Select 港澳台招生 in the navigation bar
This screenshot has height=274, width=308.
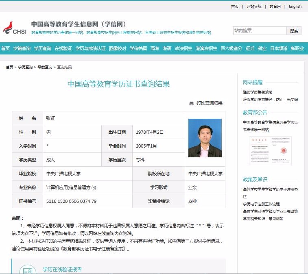point(206,48)
